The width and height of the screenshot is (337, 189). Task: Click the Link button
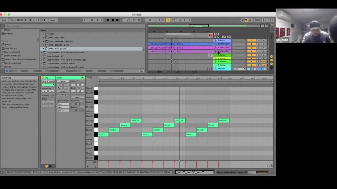4,20
